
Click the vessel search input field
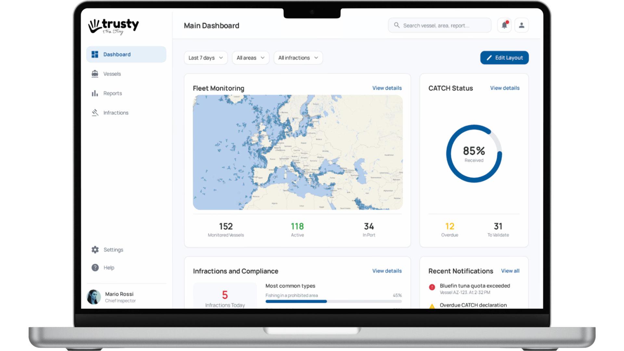pyautogui.click(x=439, y=25)
